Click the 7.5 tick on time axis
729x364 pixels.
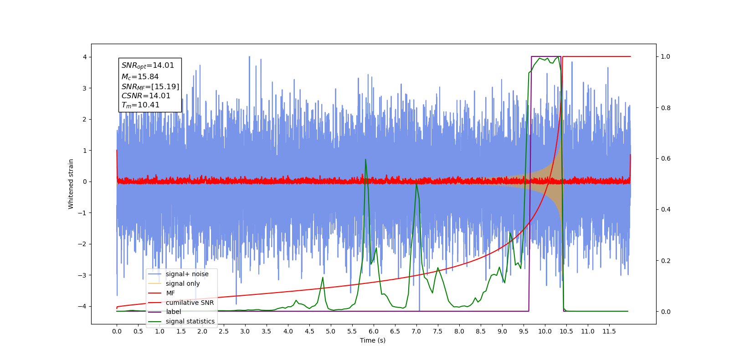click(x=438, y=331)
